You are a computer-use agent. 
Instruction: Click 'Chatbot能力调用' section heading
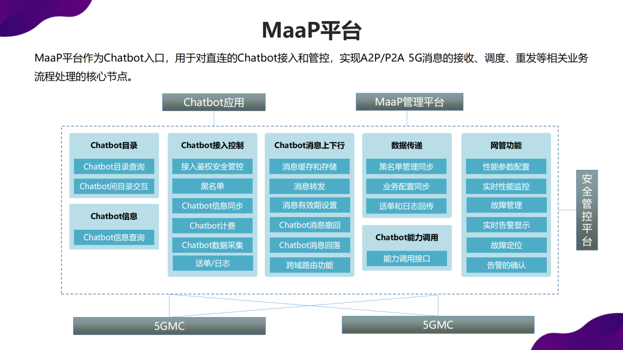tap(407, 237)
